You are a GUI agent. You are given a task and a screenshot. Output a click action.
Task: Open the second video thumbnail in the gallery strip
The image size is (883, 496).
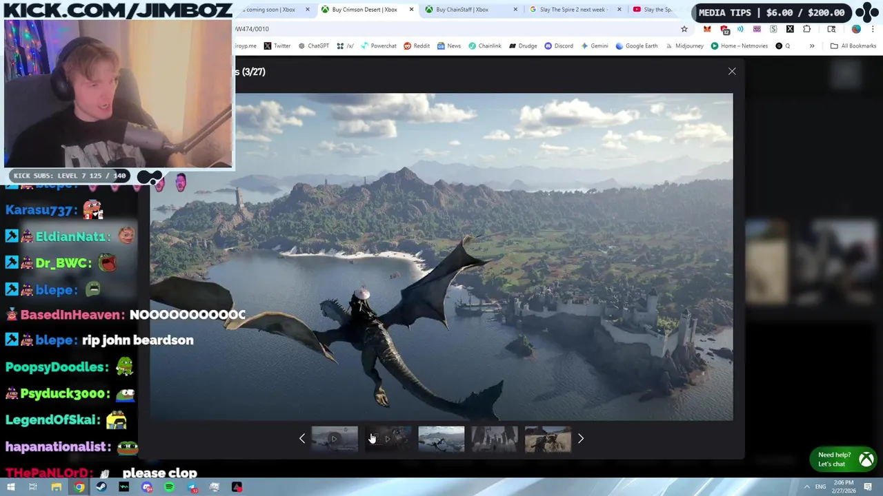[388, 439]
